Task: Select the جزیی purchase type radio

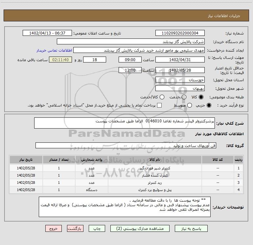Action: point(209,105)
